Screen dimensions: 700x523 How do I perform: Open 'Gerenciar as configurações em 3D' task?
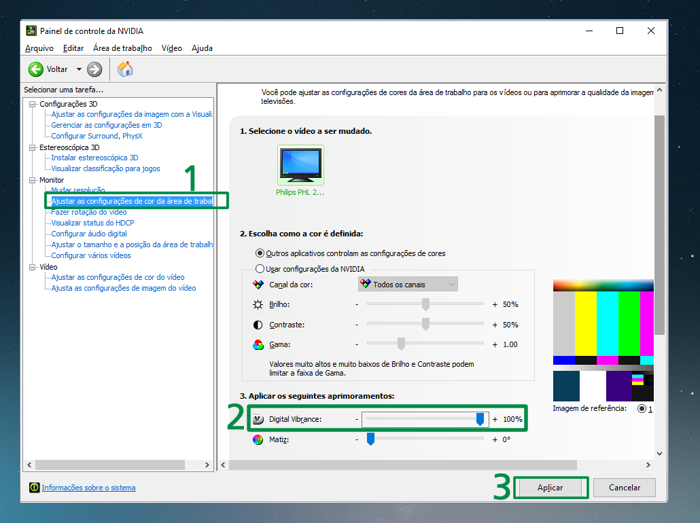[x=107, y=126]
